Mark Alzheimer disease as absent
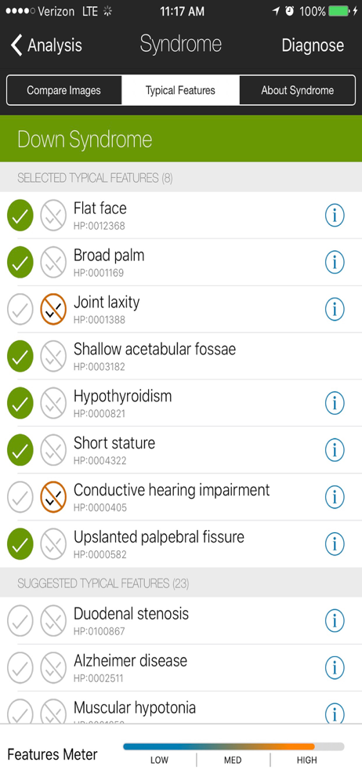 click(x=53, y=668)
